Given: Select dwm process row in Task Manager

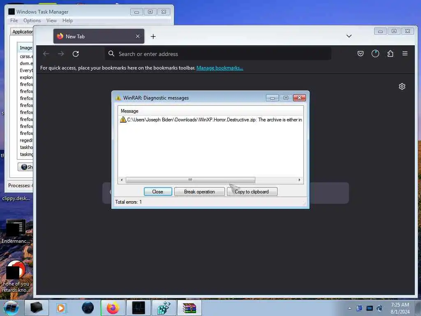Looking at the screenshot, I should (25, 63).
